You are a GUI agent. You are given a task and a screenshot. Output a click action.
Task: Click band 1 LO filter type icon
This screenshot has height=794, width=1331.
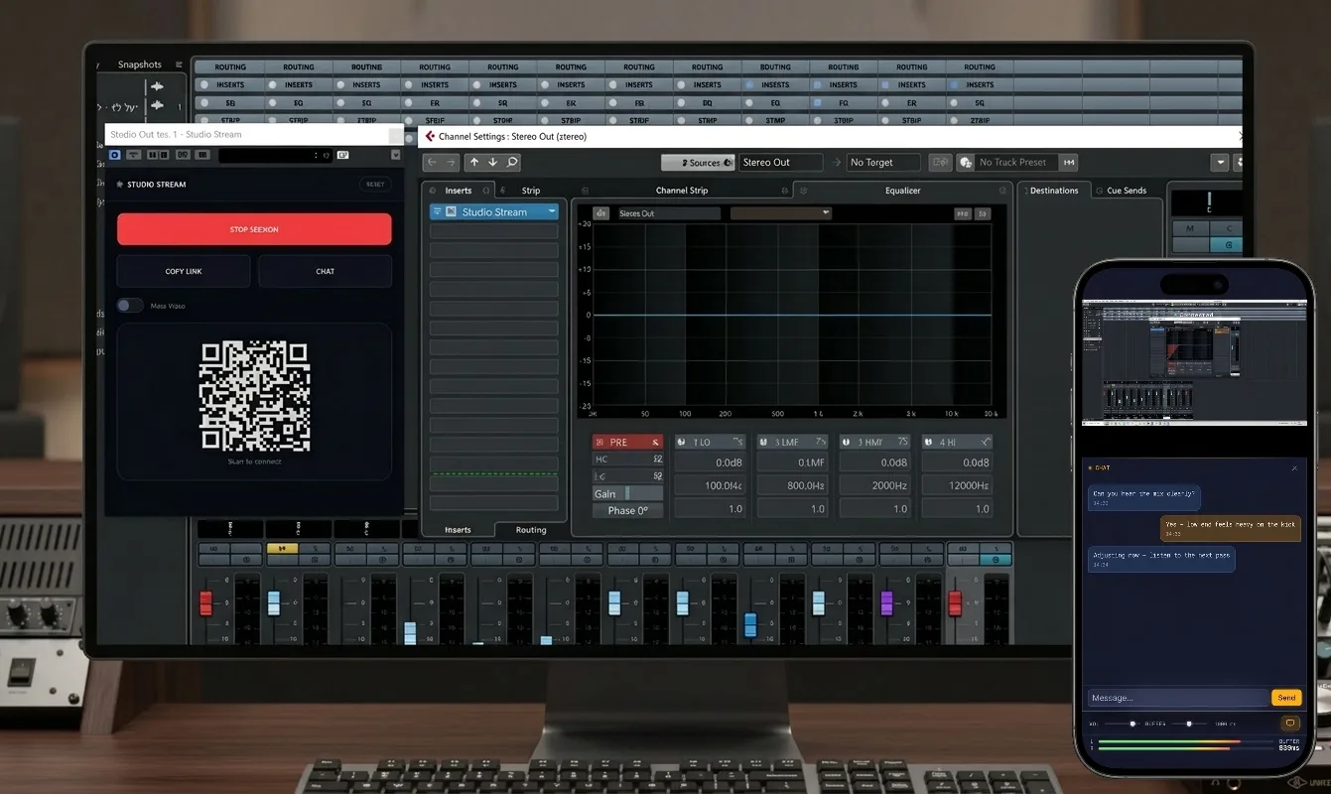coord(737,442)
